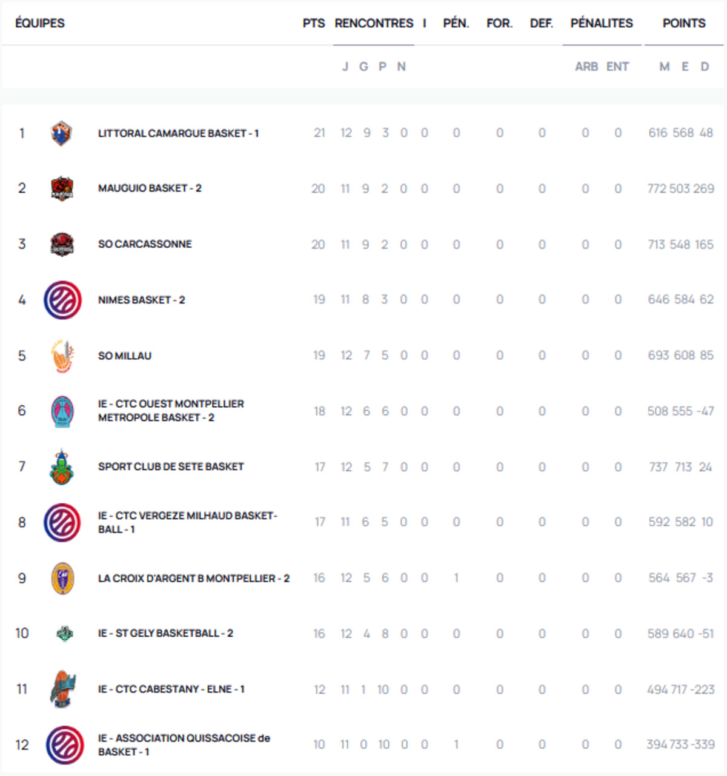Click the Mauguio Basket team logo

pos(62,188)
